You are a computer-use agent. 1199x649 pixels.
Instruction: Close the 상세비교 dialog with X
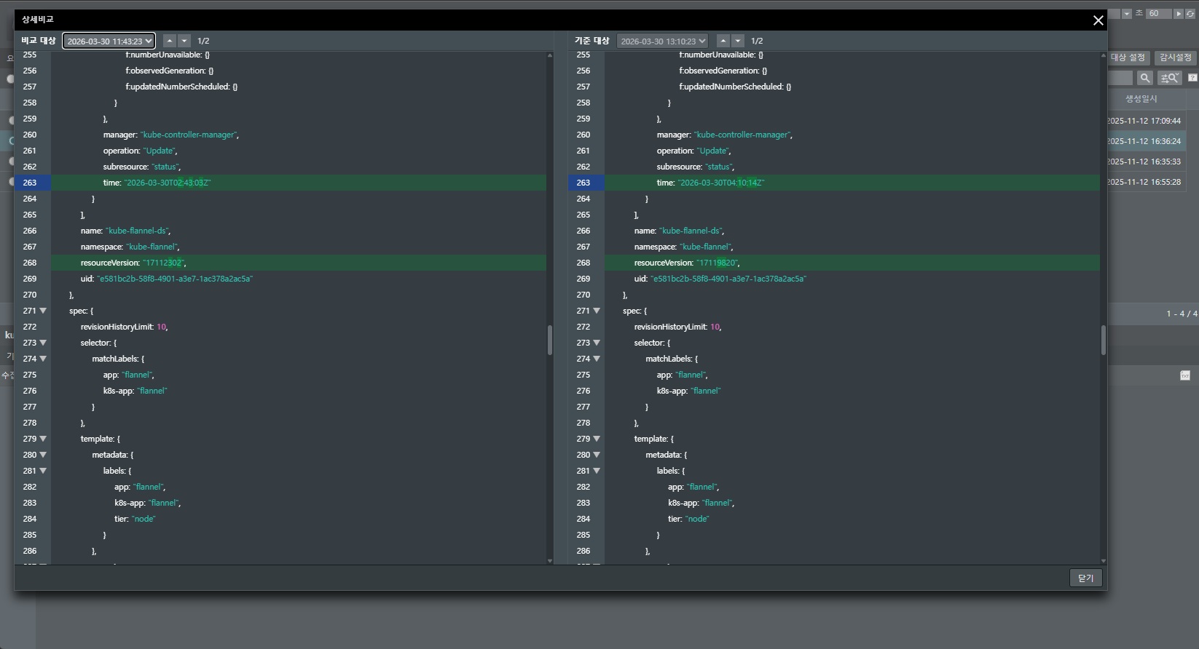(1098, 20)
